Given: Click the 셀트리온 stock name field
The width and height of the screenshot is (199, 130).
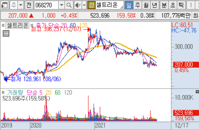Looking at the screenshot, I should coord(110,5).
